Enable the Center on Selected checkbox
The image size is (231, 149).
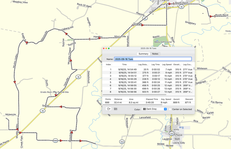point(170,109)
